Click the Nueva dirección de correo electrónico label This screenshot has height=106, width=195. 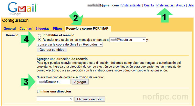[70, 77]
